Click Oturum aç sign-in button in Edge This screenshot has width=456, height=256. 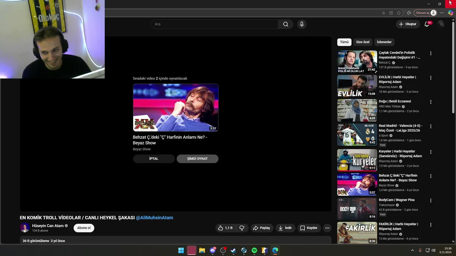click(425, 13)
